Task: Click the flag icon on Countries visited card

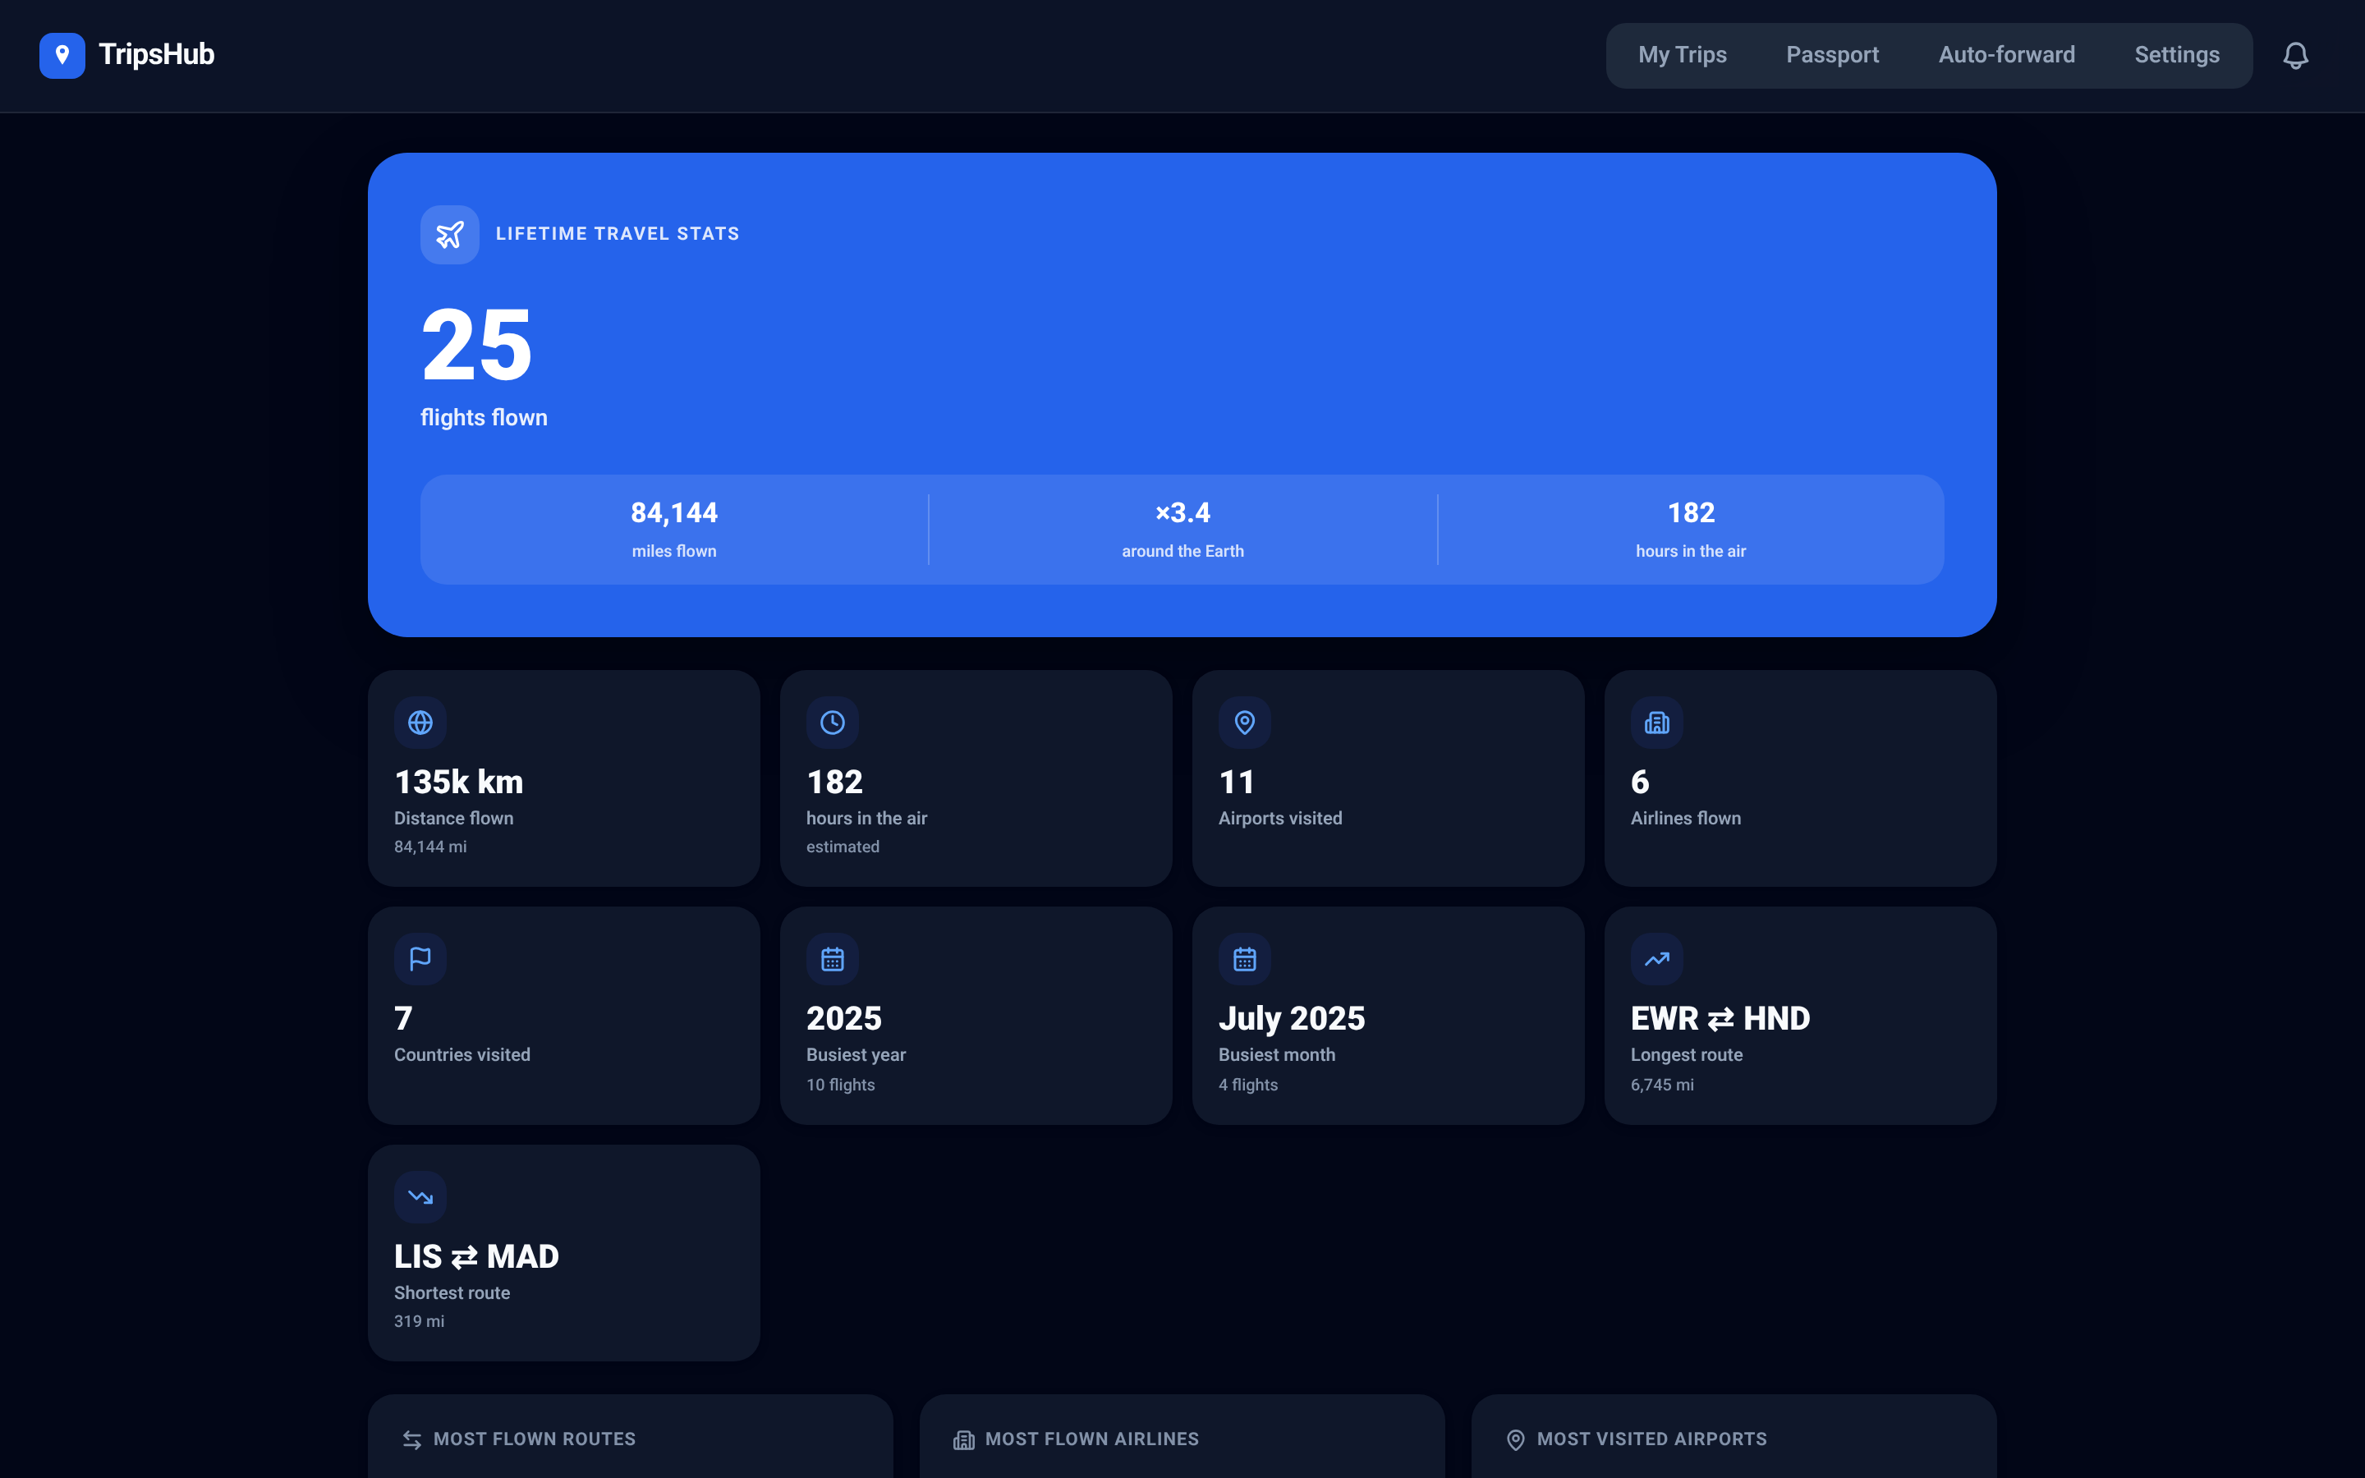Action: pos(420,959)
